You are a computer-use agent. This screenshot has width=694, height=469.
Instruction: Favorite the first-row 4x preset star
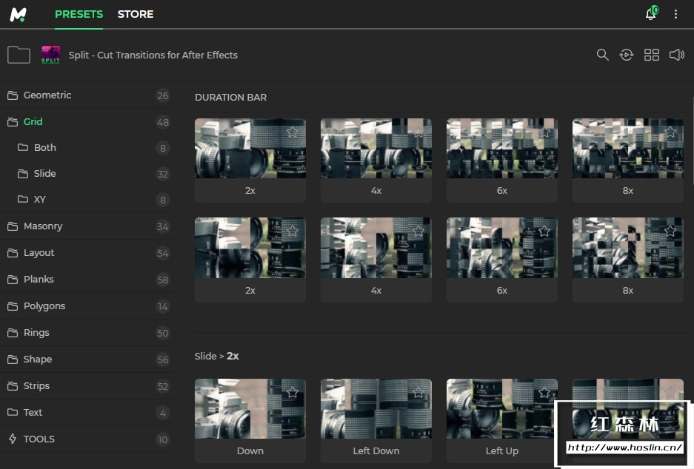coord(418,132)
